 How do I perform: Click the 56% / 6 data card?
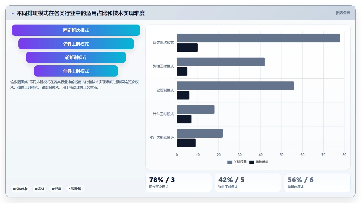tap(317, 182)
